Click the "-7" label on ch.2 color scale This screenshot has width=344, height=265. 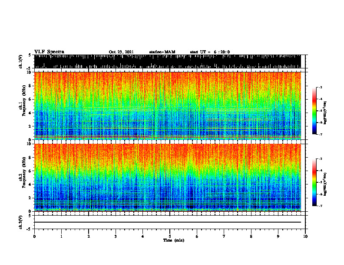click(321, 206)
